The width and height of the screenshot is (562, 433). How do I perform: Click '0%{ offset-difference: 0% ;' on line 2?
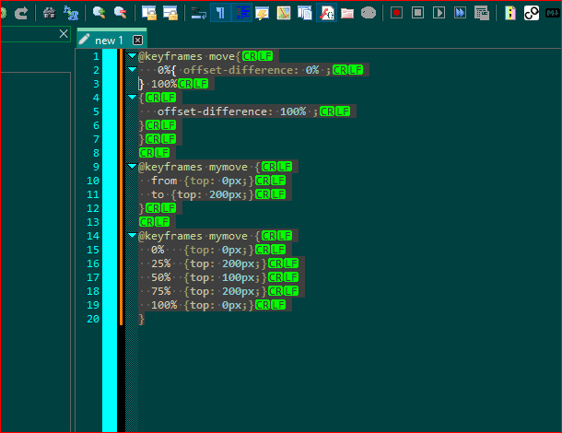tap(244, 70)
